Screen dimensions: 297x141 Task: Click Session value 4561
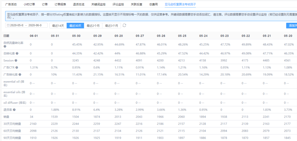(x=287, y=60)
